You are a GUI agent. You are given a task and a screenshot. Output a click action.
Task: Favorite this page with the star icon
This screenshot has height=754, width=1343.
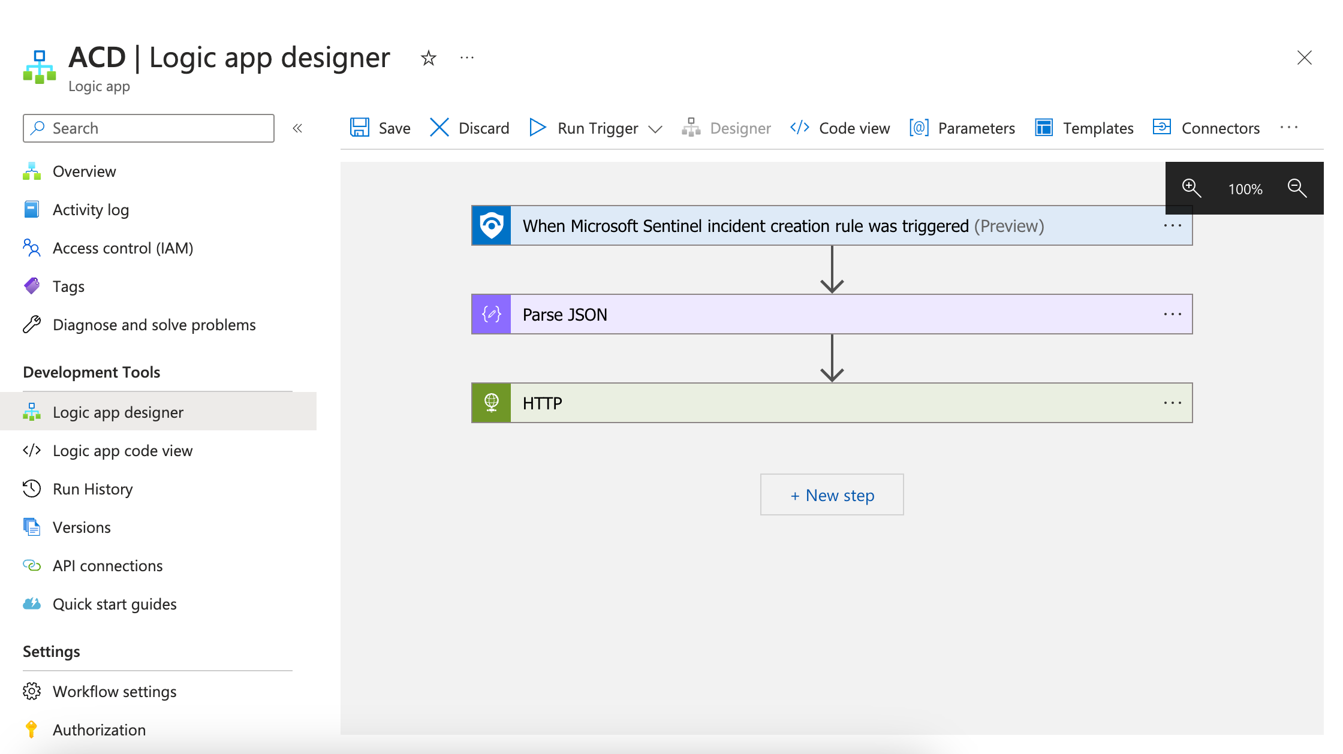(x=428, y=58)
